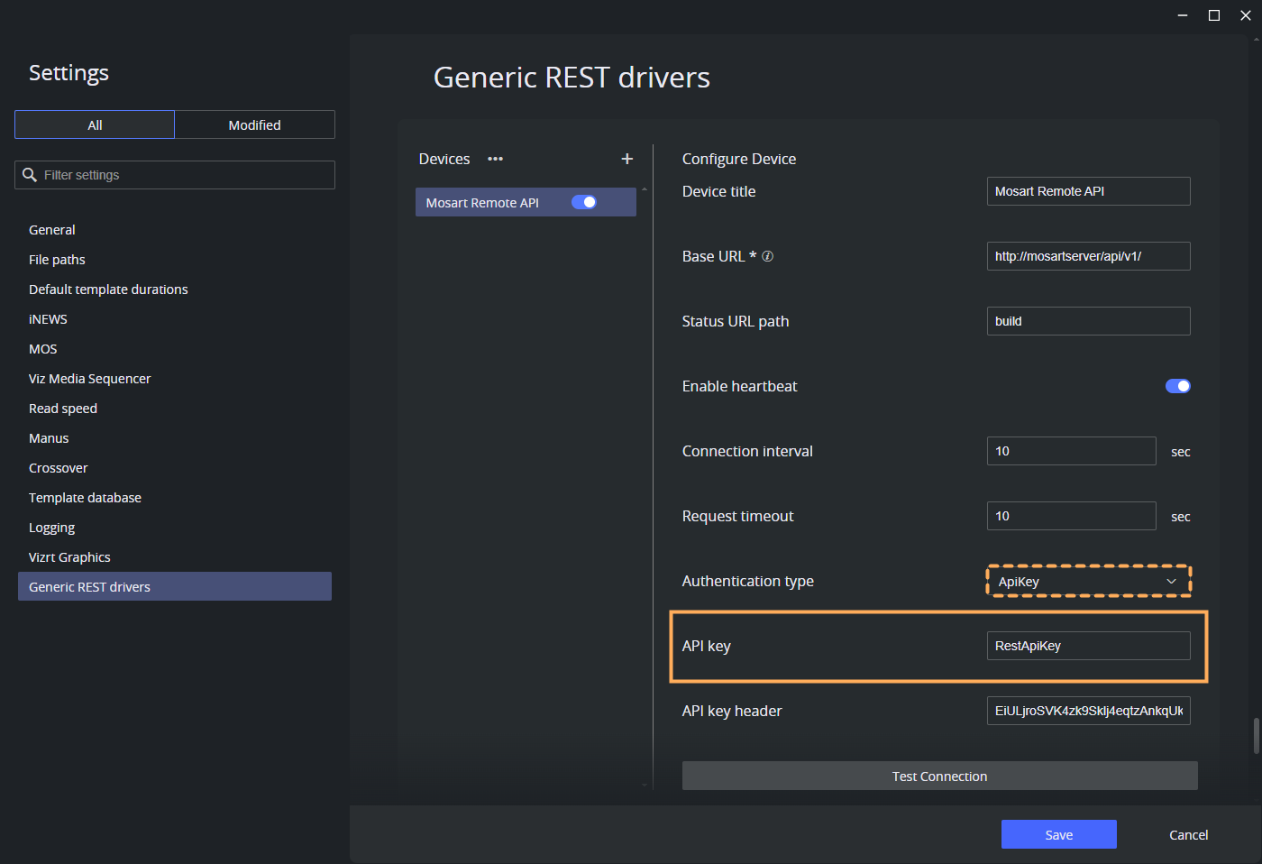
Task: Edit the Base URL field
Action: 1088,256
